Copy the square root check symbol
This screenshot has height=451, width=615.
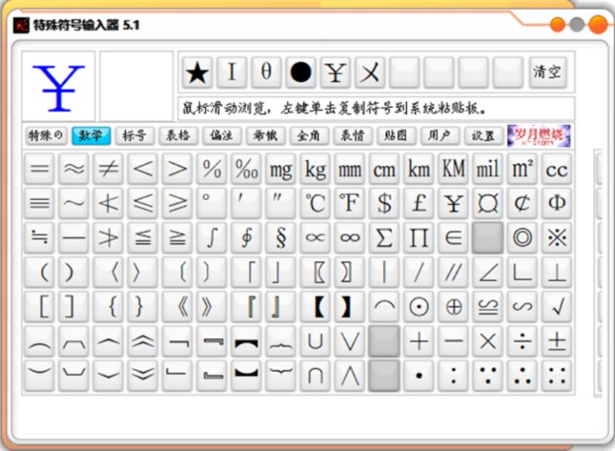(x=557, y=306)
